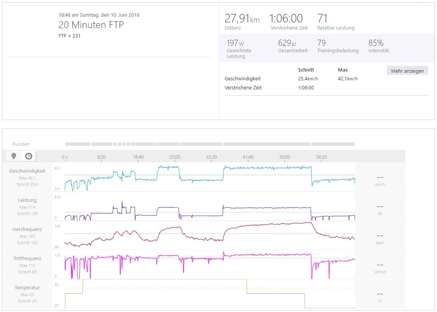
Task: Click the 41:40 mark on time axis
Action: [x=248, y=157]
